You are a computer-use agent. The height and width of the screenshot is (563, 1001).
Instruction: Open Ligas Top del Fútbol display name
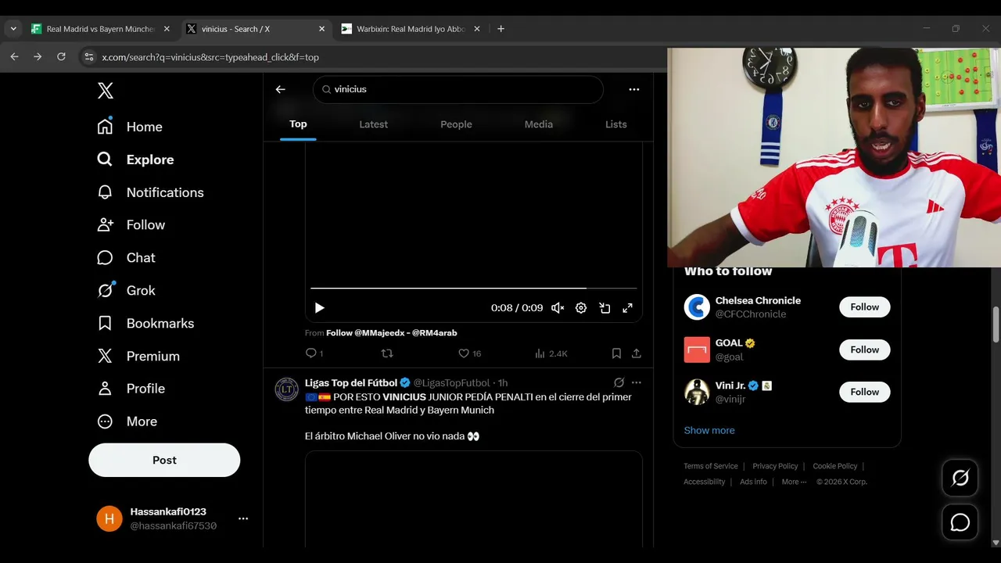350,383
